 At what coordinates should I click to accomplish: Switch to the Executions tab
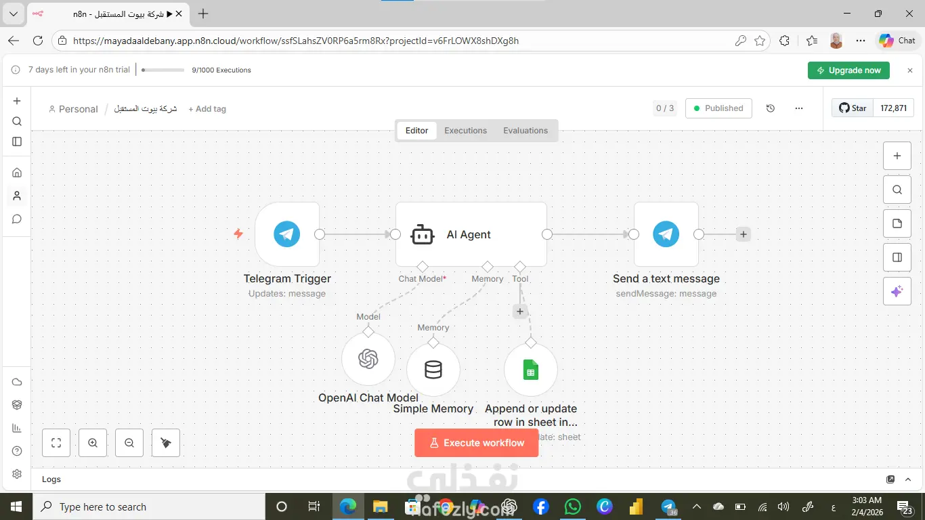coord(465,131)
